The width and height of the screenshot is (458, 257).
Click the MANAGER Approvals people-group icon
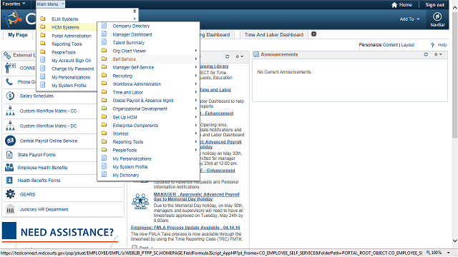140,201
